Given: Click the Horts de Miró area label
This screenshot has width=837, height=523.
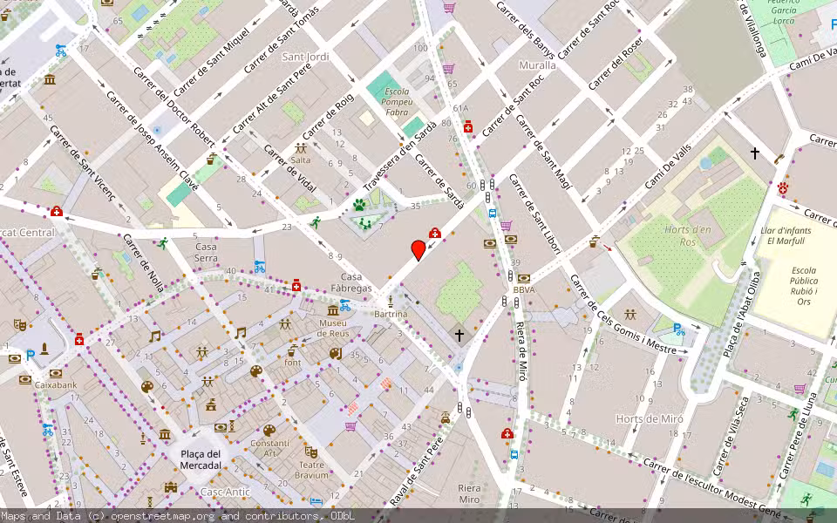Looking at the screenshot, I should (650, 418).
